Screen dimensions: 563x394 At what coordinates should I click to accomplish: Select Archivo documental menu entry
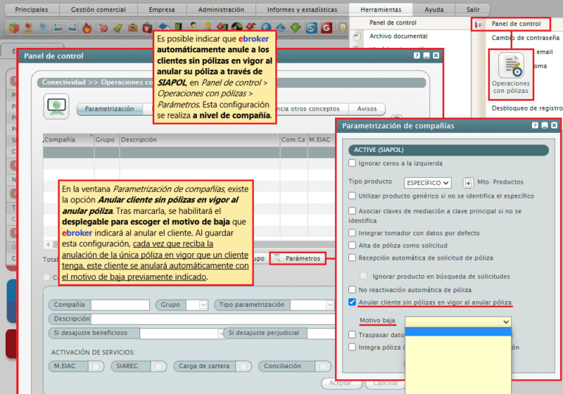pyautogui.click(x=398, y=37)
